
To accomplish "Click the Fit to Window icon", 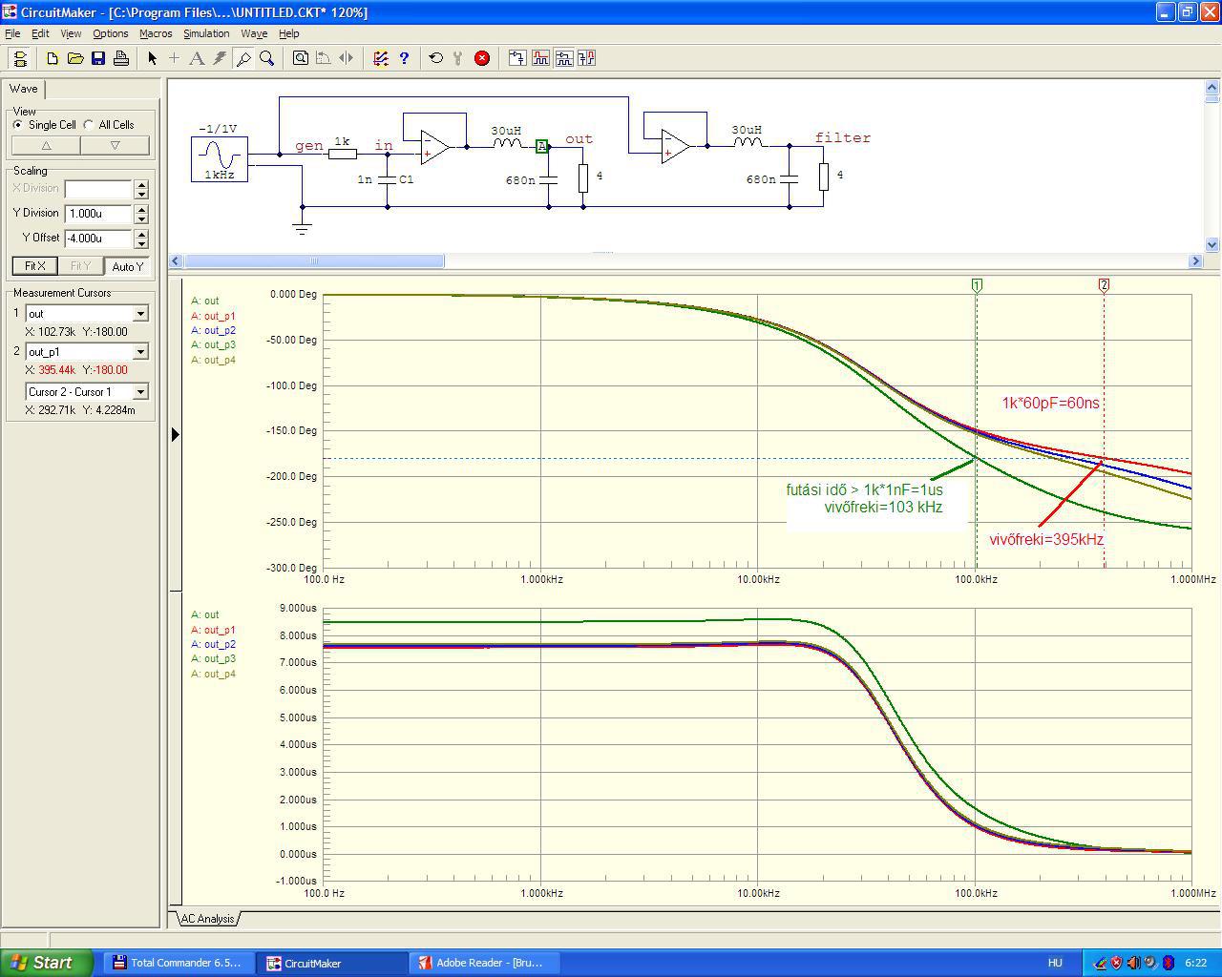I will (301, 58).
